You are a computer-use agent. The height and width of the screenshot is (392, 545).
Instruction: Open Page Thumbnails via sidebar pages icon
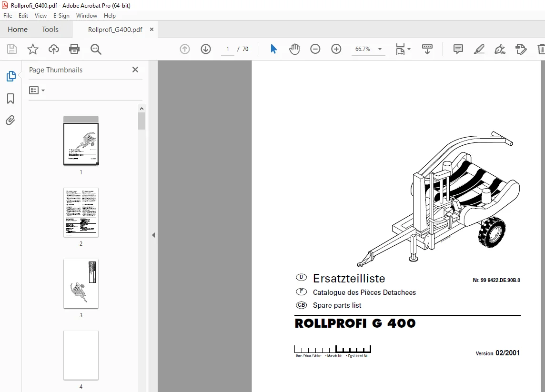click(x=11, y=76)
